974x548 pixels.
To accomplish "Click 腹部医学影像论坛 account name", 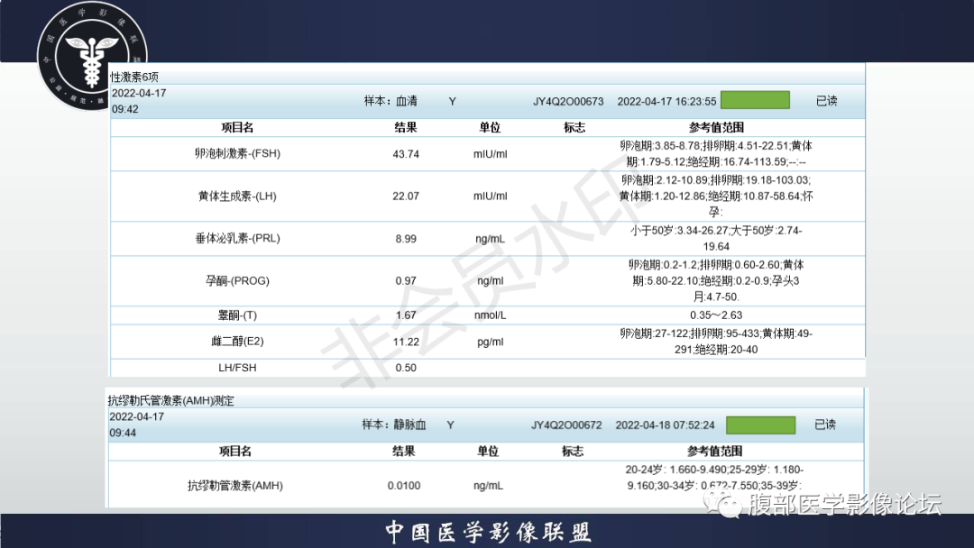I will 845,504.
